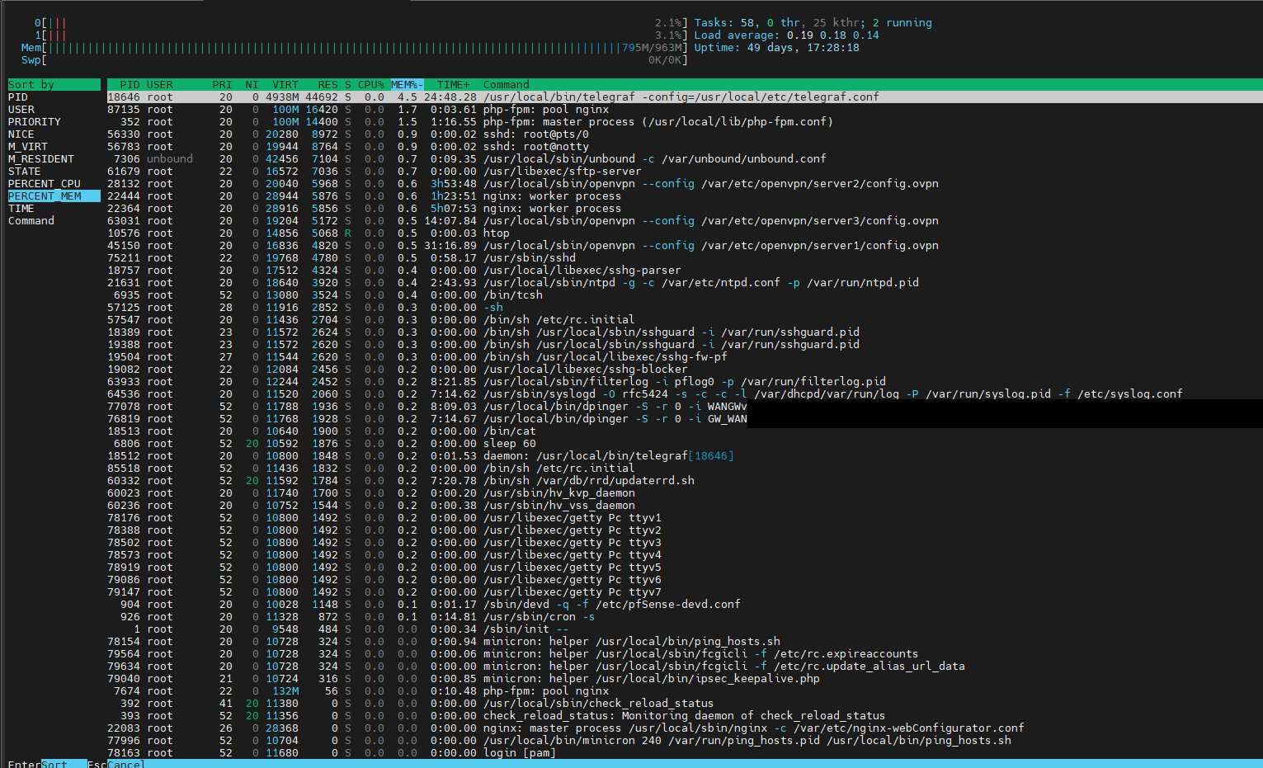Select getty ttyv4 process row
1263x768 pixels.
point(685,555)
